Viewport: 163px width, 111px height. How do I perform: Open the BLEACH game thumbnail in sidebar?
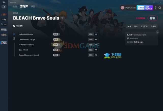click(4, 43)
